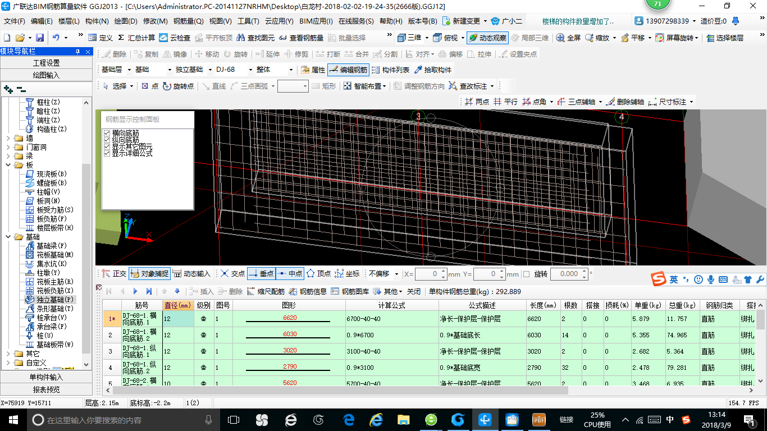This screenshot has height=431, width=767.
Task: Open the 构件(N) menu
Action: [97, 21]
